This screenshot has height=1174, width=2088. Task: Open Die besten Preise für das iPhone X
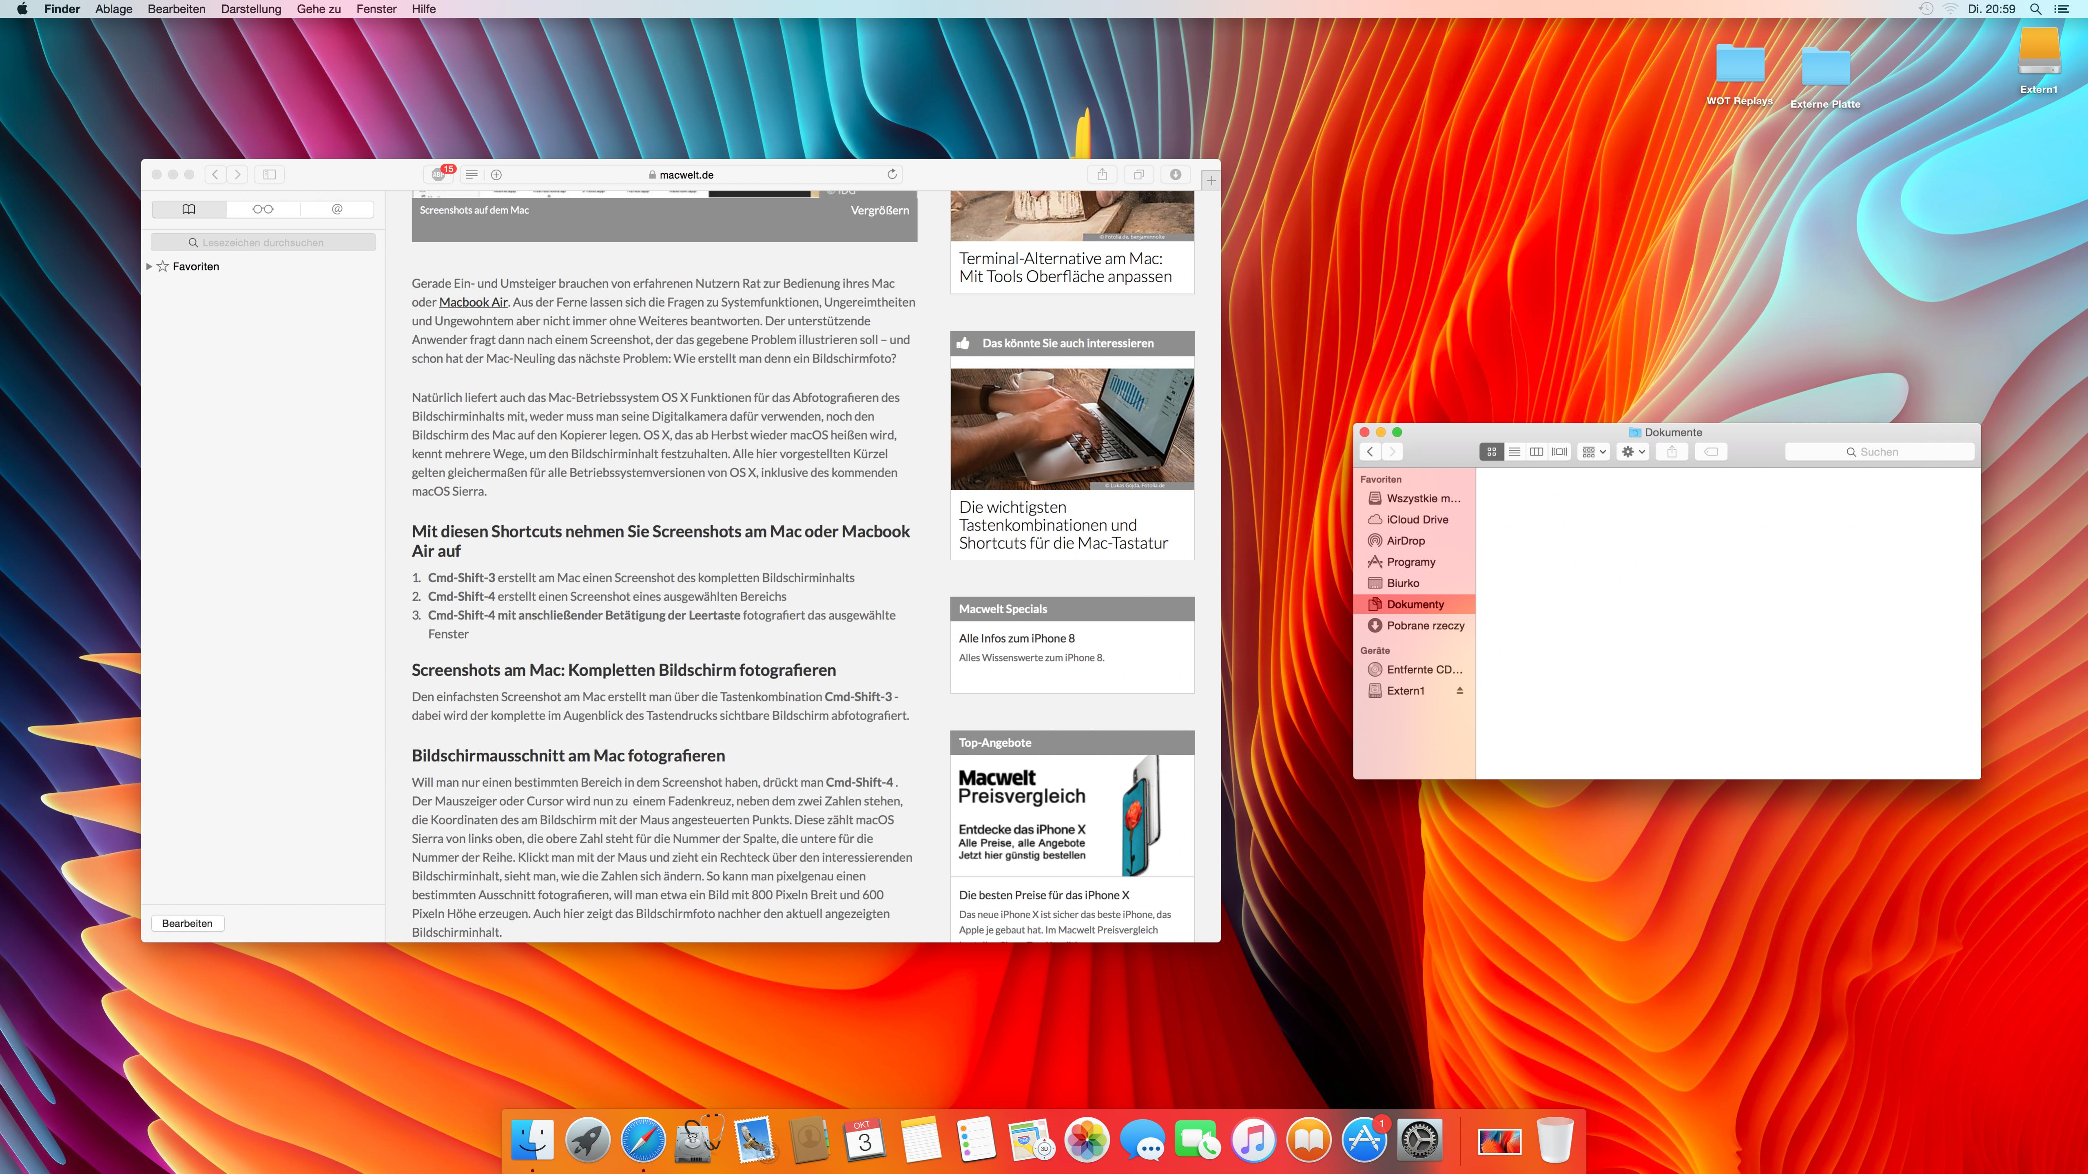[1044, 895]
